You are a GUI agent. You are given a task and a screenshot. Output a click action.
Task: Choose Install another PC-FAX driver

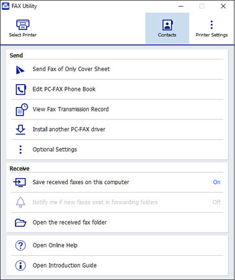(x=69, y=129)
